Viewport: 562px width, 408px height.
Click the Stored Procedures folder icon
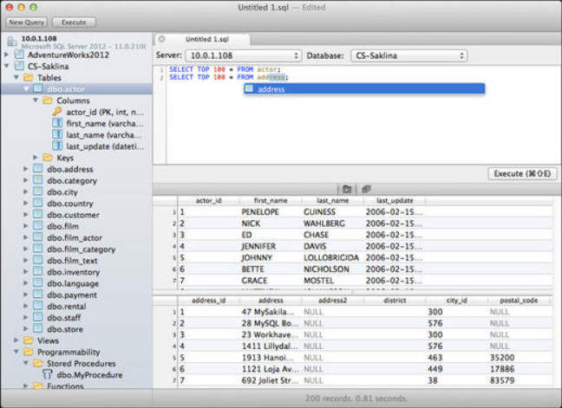click(x=38, y=363)
